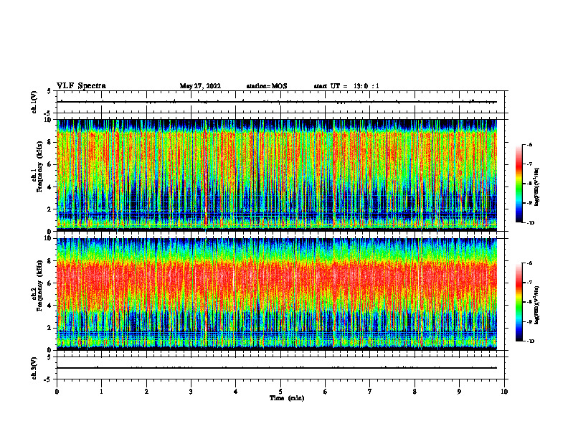Click the "Time (min)" axis title
The width and height of the screenshot is (568, 439).
(287, 398)
